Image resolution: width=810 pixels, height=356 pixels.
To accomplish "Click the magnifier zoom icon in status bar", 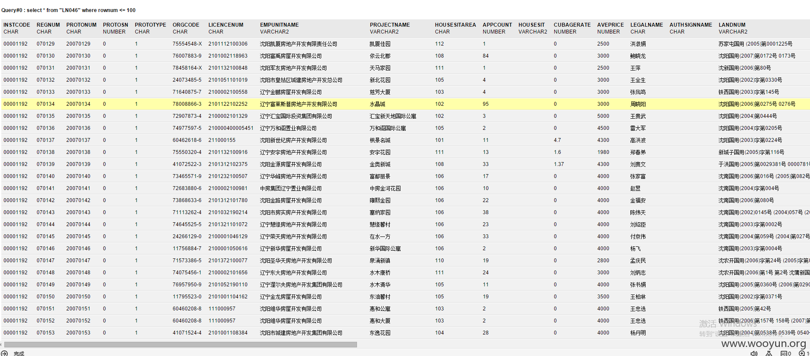I will pyautogui.click(x=802, y=353).
